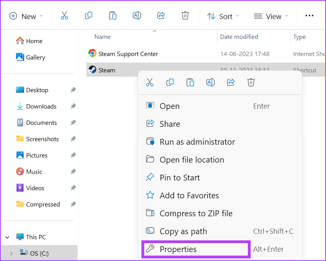Toggle the pin beside Downloads
The height and width of the screenshot is (261, 326).
[73, 107]
